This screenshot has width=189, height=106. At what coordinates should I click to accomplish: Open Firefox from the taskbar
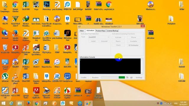[28, 103]
